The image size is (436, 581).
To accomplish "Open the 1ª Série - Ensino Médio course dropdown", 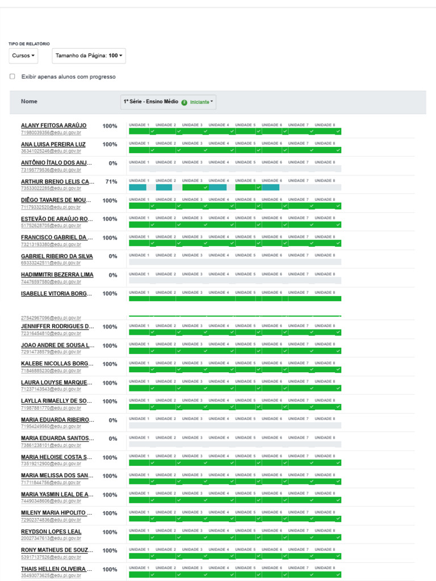I will (167, 102).
